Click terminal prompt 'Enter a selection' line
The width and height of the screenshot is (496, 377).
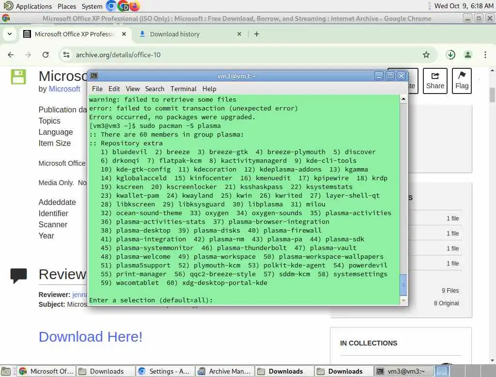(x=151, y=300)
